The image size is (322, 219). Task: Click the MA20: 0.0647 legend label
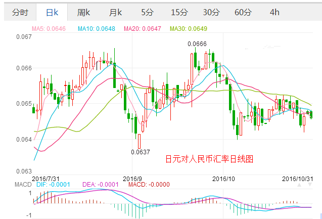point(143,28)
